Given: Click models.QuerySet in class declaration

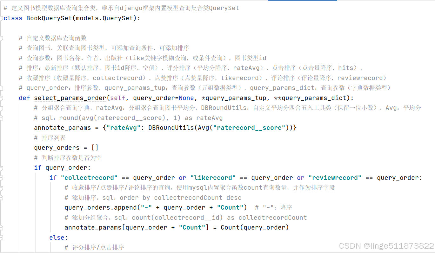Looking at the screenshot, I should click(x=104, y=18).
